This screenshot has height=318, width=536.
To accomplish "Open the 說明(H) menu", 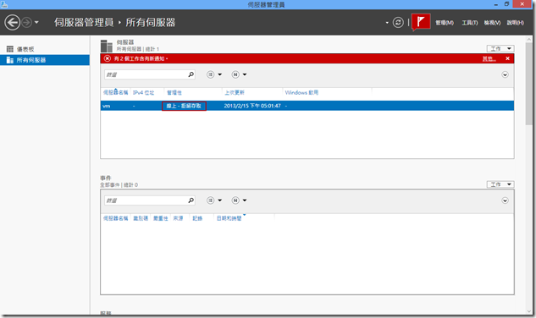I will [515, 23].
